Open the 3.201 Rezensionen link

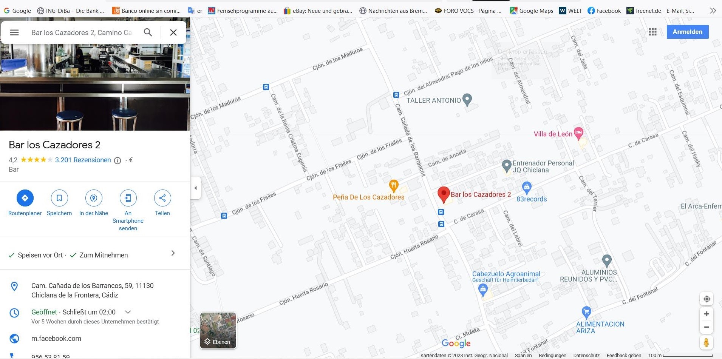[83, 160]
